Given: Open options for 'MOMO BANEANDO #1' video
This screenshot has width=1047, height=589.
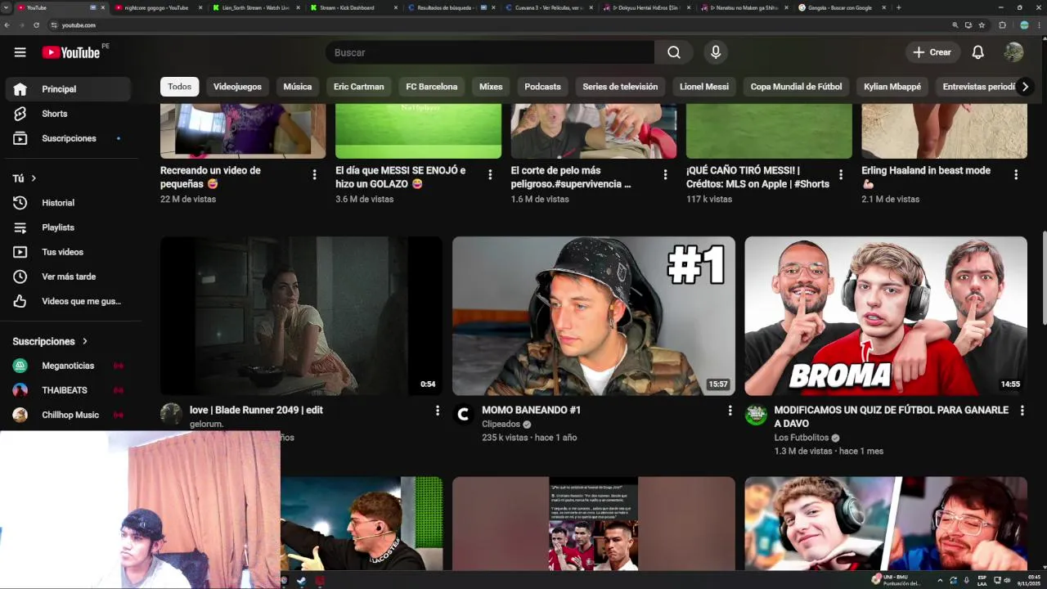Looking at the screenshot, I should pyautogui.click(x=730, y=411).
